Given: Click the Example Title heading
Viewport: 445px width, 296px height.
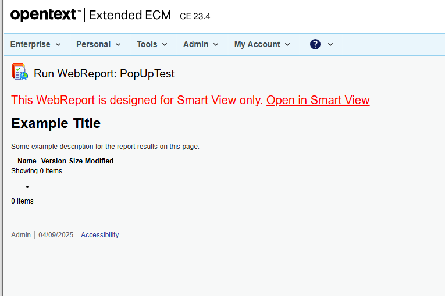Looking at the screenshot, I should point(56,123).
